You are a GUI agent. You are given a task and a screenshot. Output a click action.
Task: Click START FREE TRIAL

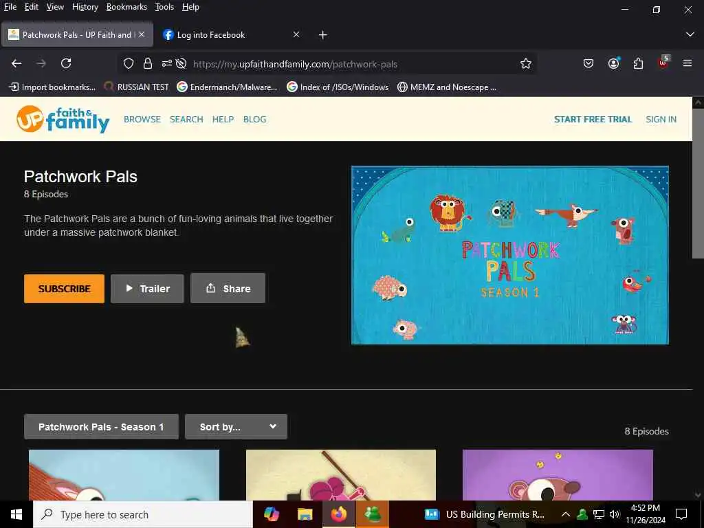point(593,120)
